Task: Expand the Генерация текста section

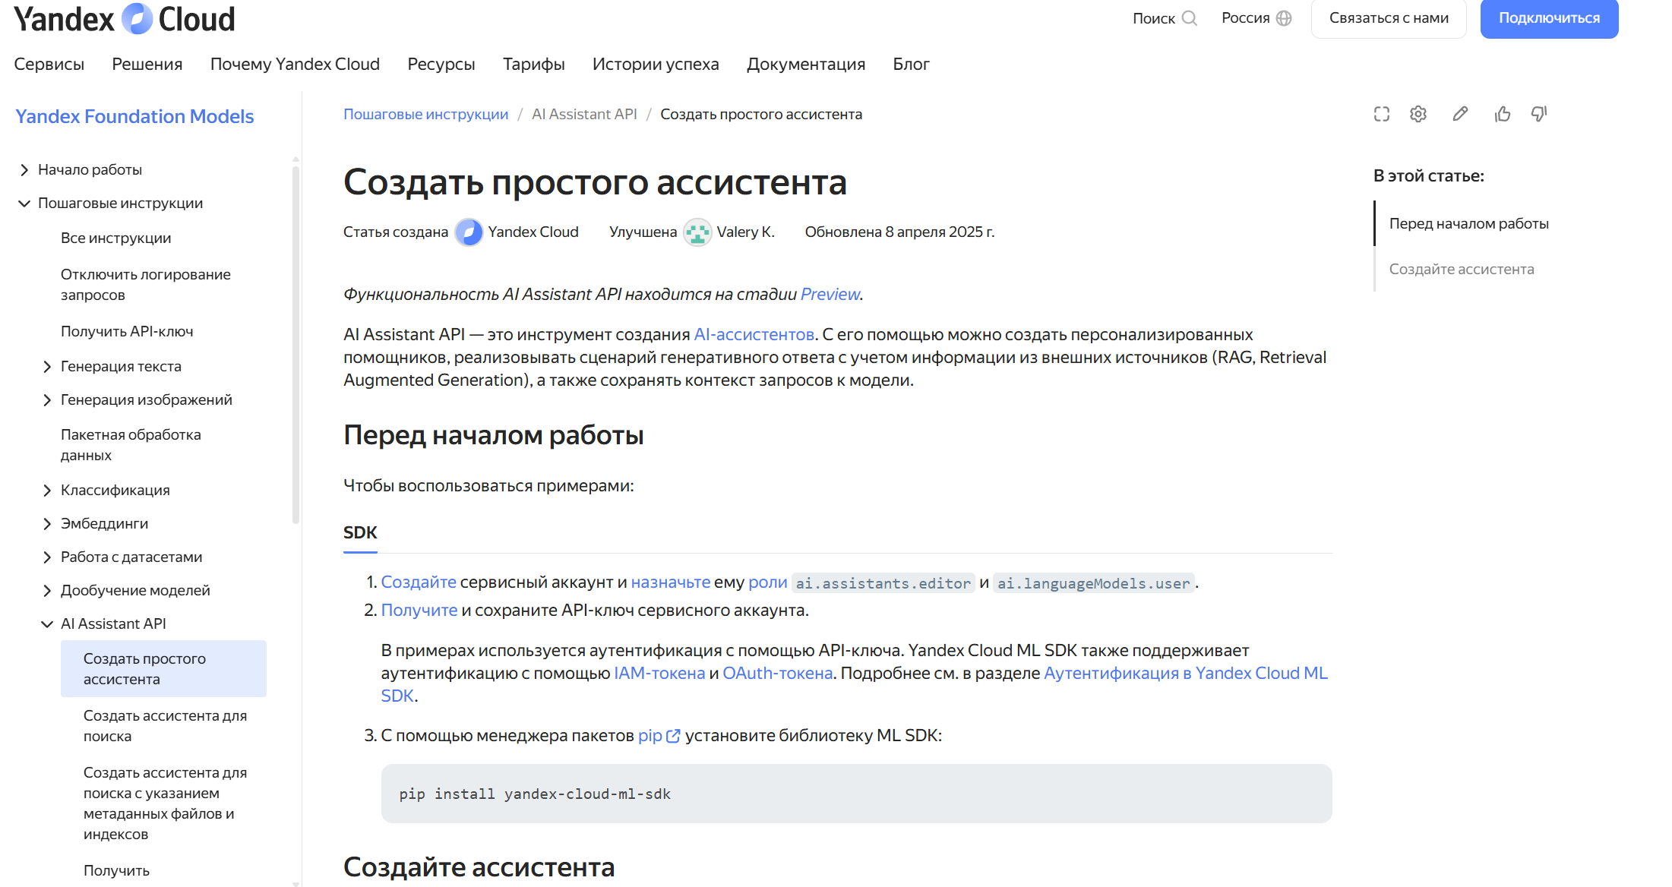Action: (x=47, y=367)
